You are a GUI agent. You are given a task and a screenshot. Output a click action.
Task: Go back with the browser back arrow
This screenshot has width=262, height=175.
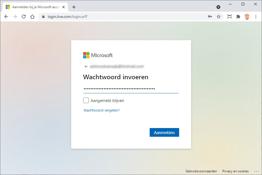pyautogui.click(x=6, y=17)
